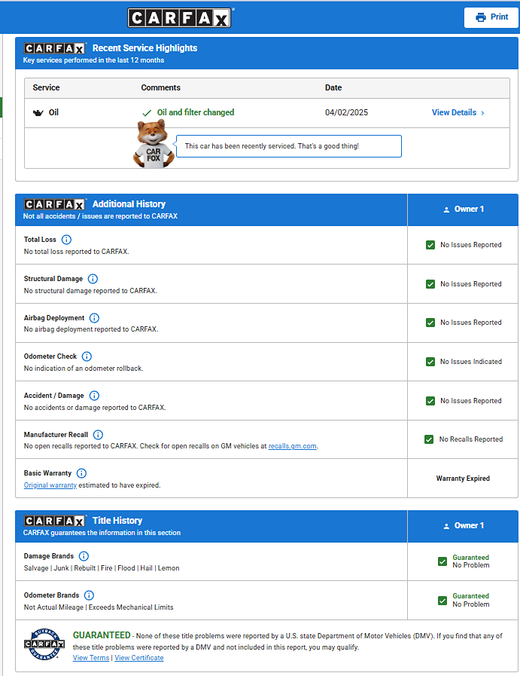Show Odometer Check info icon details

point(87,356)
